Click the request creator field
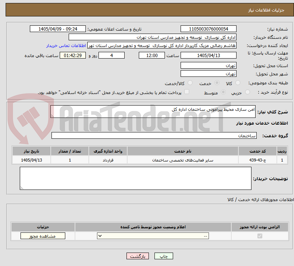Screen dimensions: 294x266 pos(162,46)
